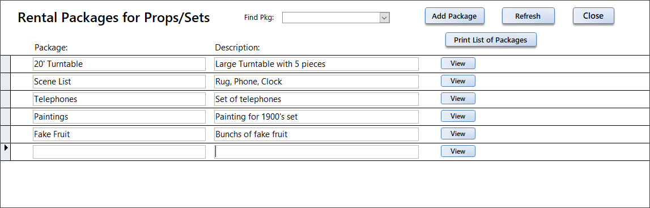Click the View button on blank row

(458, 151)
